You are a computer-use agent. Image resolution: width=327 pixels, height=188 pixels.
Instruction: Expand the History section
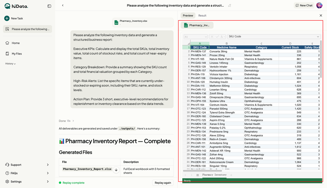tap(10, 64)
